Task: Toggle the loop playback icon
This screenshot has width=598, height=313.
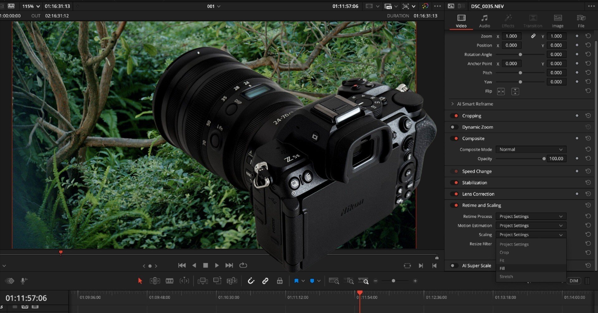Action: (x=243, y=265)
